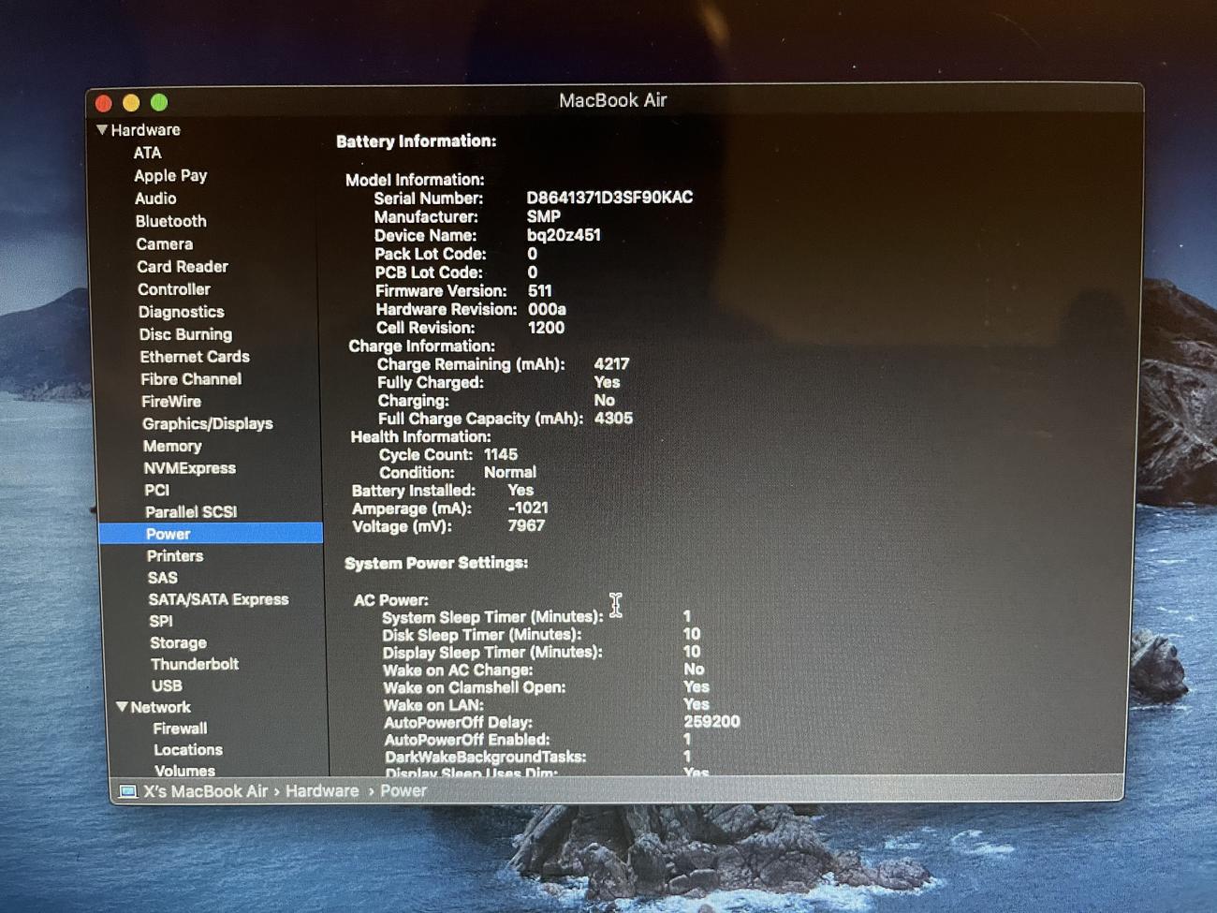Collapse the Network tree section
The image size is (1217, 913).
coord(122,707)
